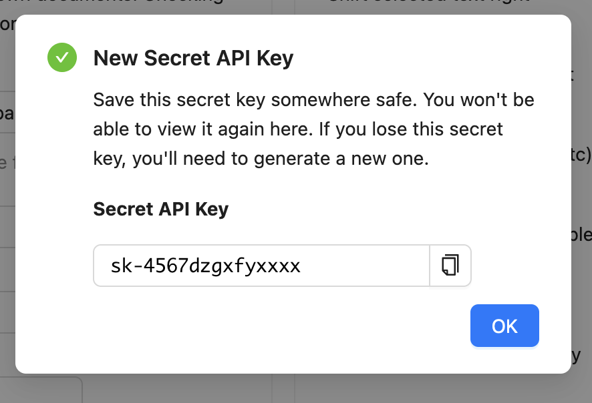The image size is (592, 403).
Task: Click the bold "Secret API Key" field label
Action: 160,209
